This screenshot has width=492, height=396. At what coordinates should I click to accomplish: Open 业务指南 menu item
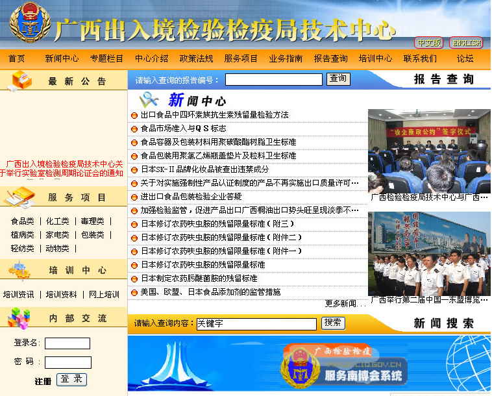coord(286,58)
